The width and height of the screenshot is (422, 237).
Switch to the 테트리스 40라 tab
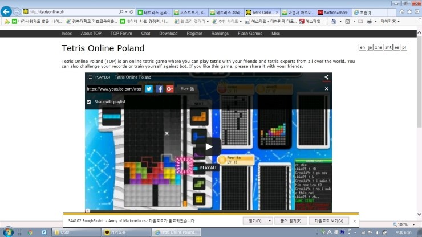point(226,13)
